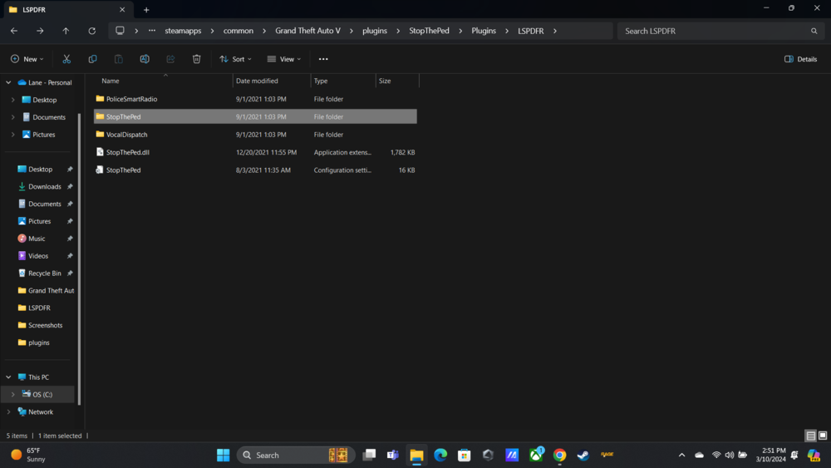Switch to large thumbnails view icon
Screen dimensions: 831x468
tap(823, 436)
